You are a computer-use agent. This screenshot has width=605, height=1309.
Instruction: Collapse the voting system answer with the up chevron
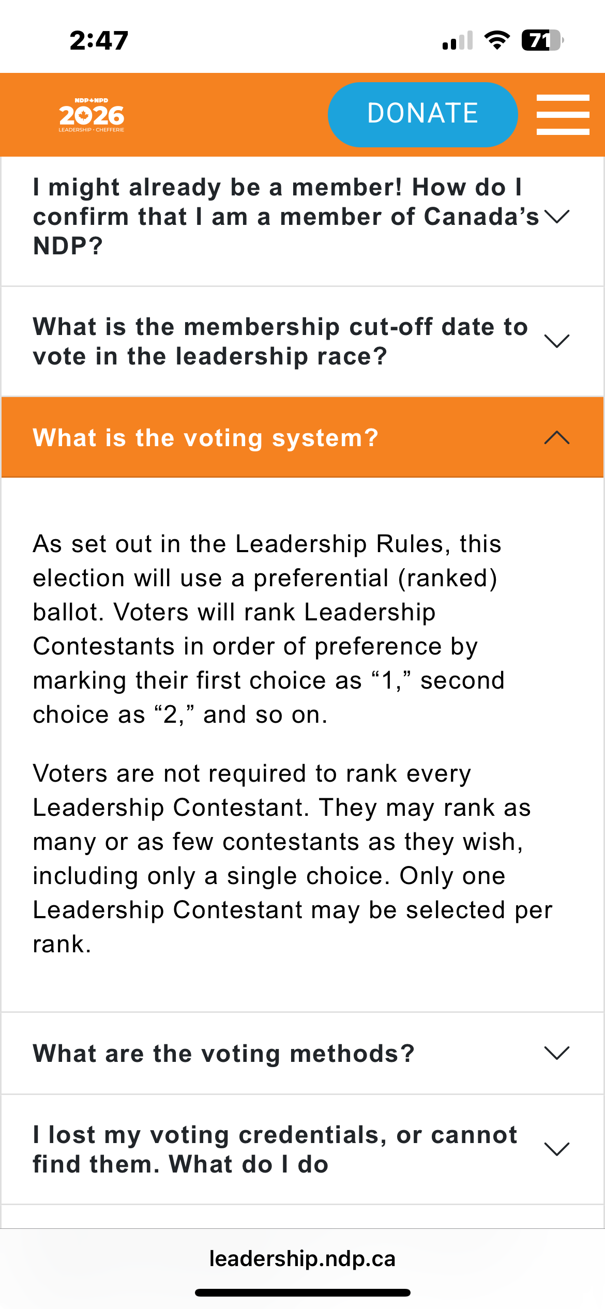tap(557, 438)
